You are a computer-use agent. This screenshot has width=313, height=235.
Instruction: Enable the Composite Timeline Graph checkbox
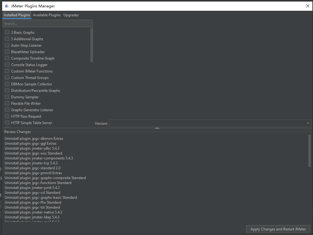(x=7, y=58)
